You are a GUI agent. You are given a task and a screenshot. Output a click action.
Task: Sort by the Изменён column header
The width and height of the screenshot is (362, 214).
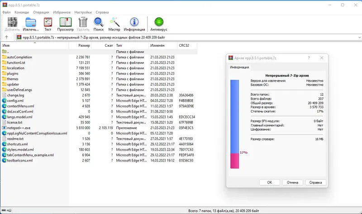coord(163,45)
